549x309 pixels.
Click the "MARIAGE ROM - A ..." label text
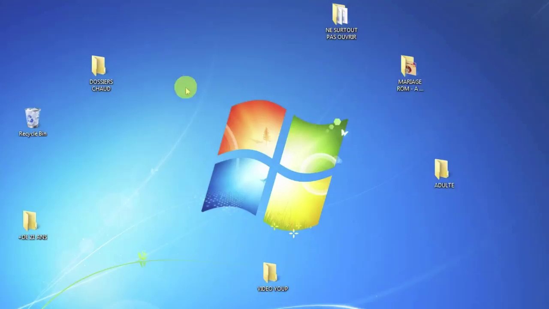[x=410, y=85]
